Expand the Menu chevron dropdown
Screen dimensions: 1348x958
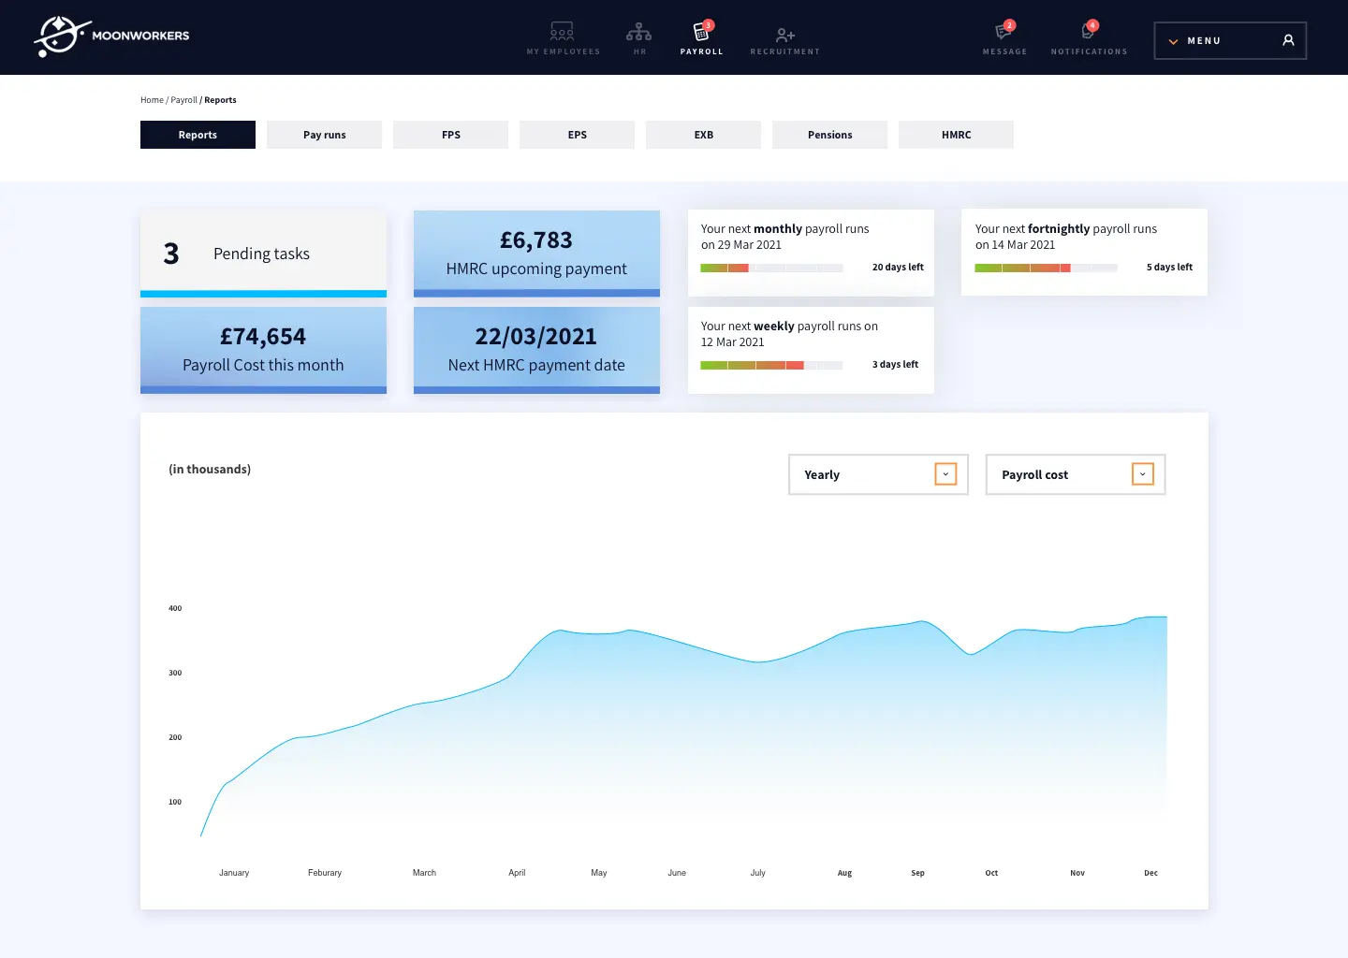[x=1173, y=41]
